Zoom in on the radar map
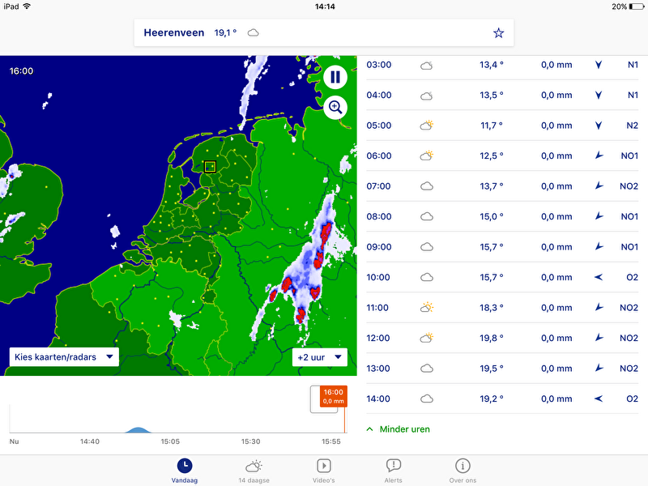This screenshot has width=648, height=486. coord(335,107)
